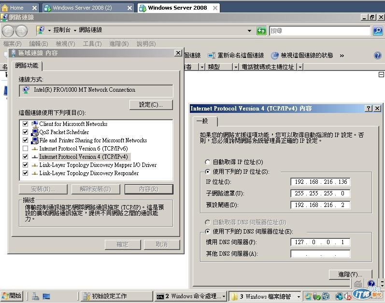
Task: Click the muted volume tray icon
Action: click(x=348, y=296)
